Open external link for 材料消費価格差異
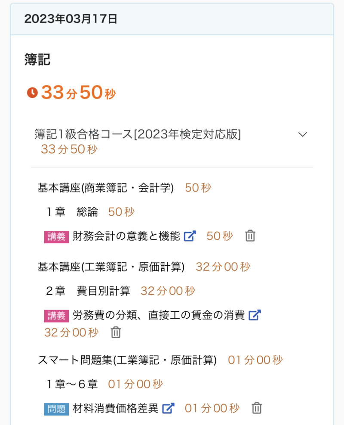 168,408
